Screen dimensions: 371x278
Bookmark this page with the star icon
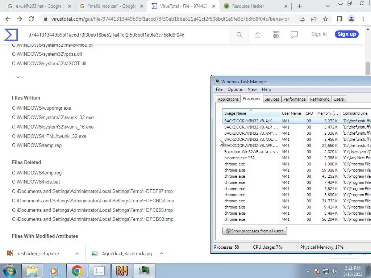coord(325,19)
